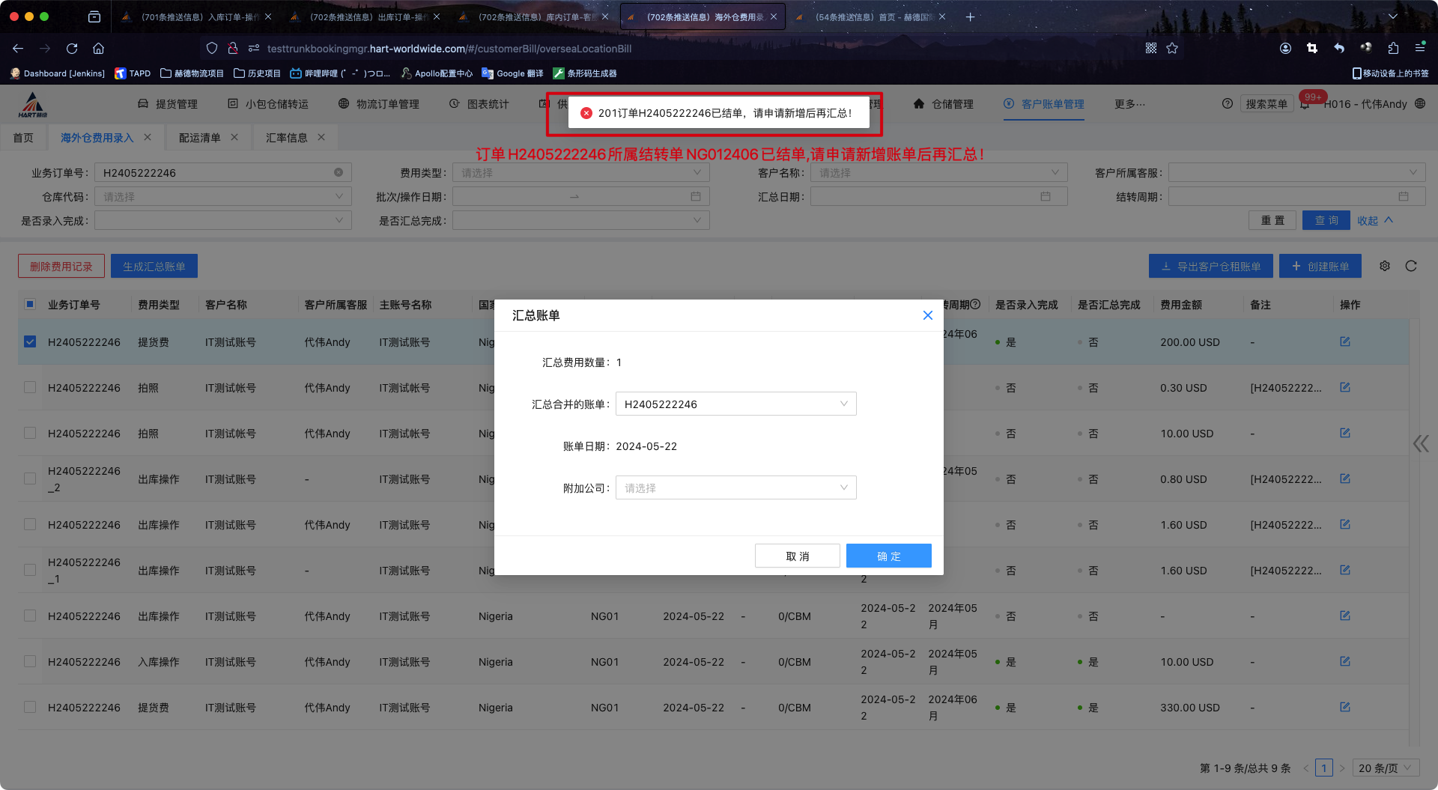Click the 图表统计 chart icon

[453, 104]
